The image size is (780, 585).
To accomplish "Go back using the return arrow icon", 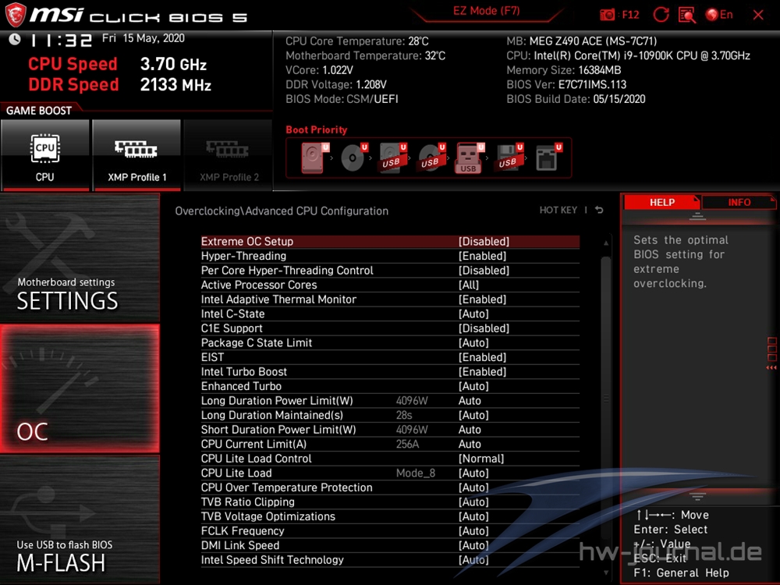I will 599,211.
